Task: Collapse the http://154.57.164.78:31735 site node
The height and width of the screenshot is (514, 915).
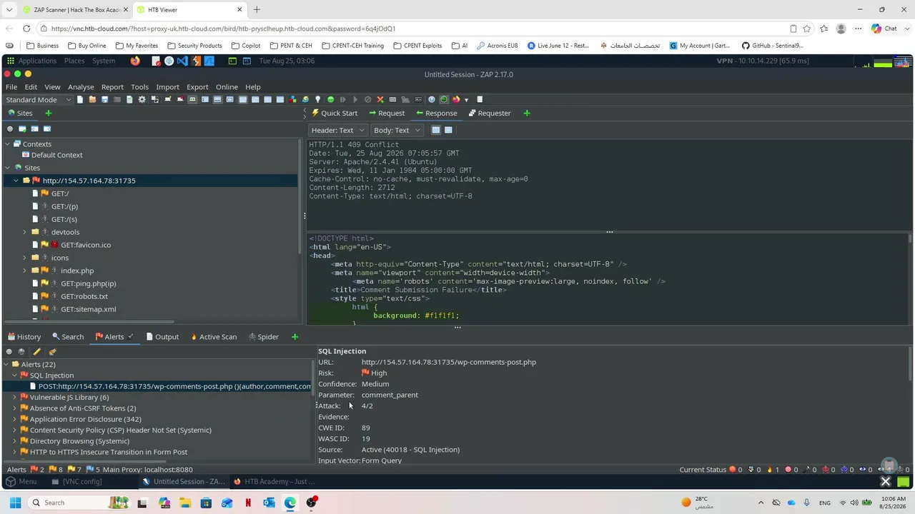Action: tap(16, 181)
